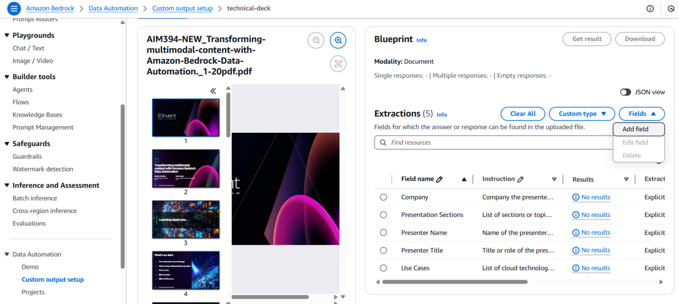The image size is (679, 304).
Task: Select the Presenter Title radio button
Action: pos(384,250)
